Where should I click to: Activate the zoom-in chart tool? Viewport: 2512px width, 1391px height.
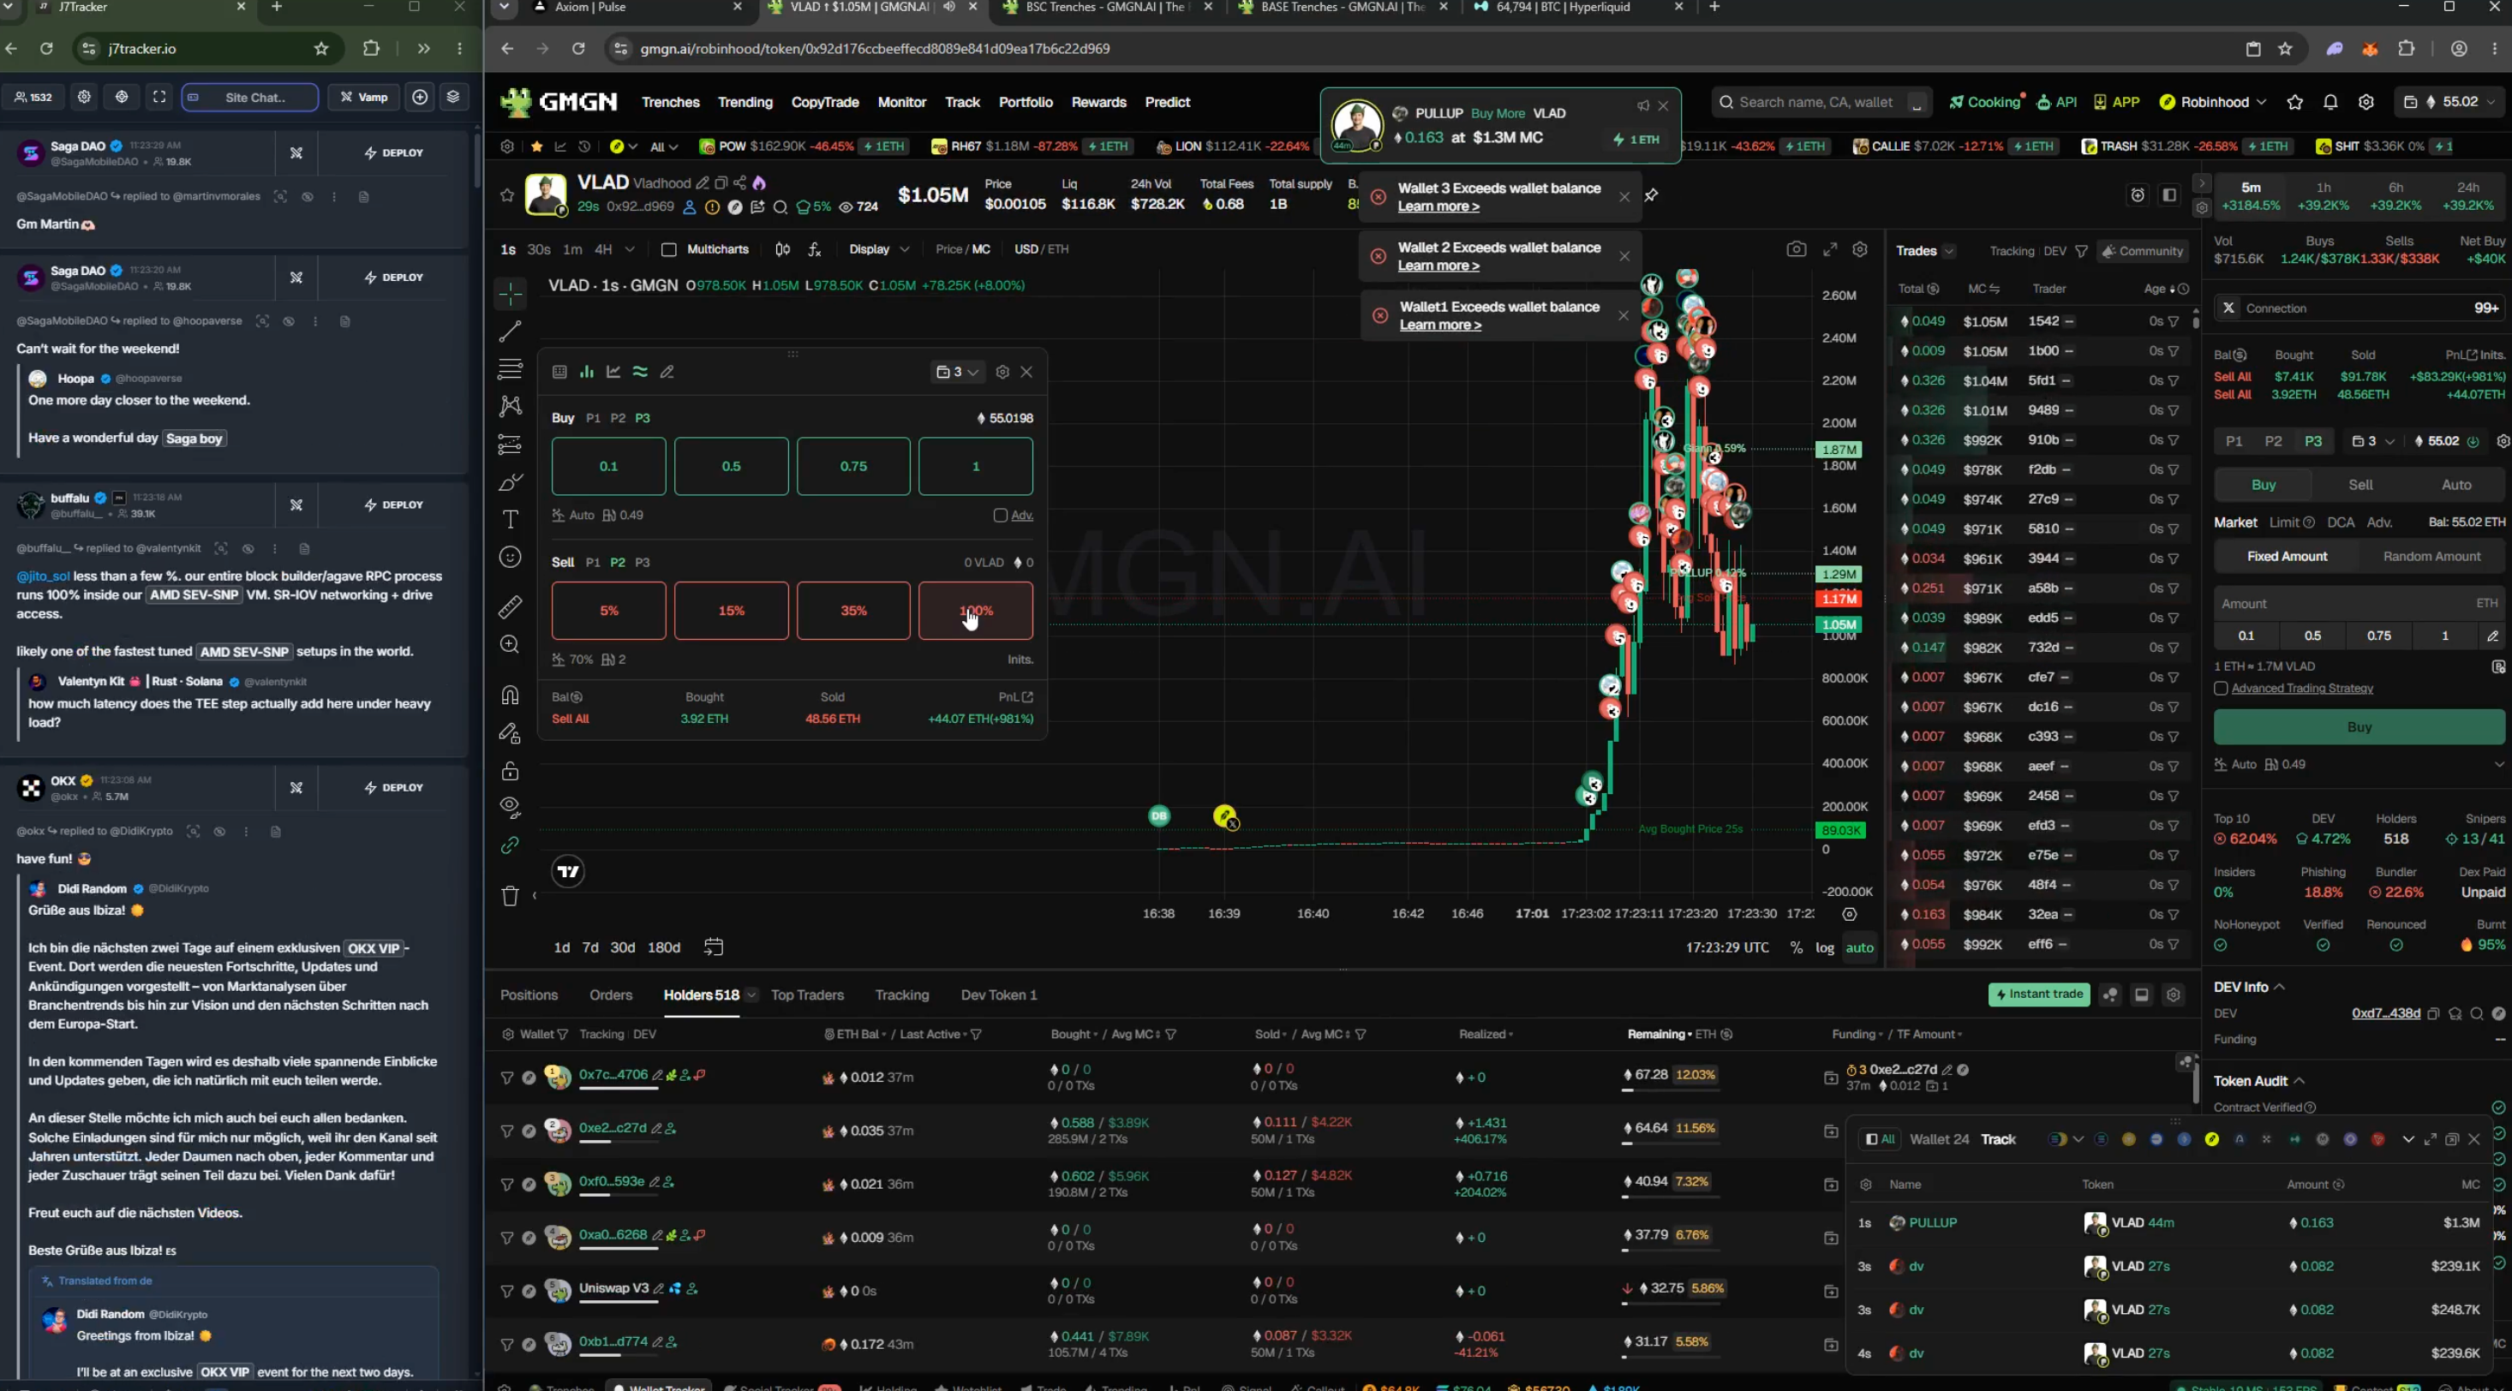coord(510,644)
